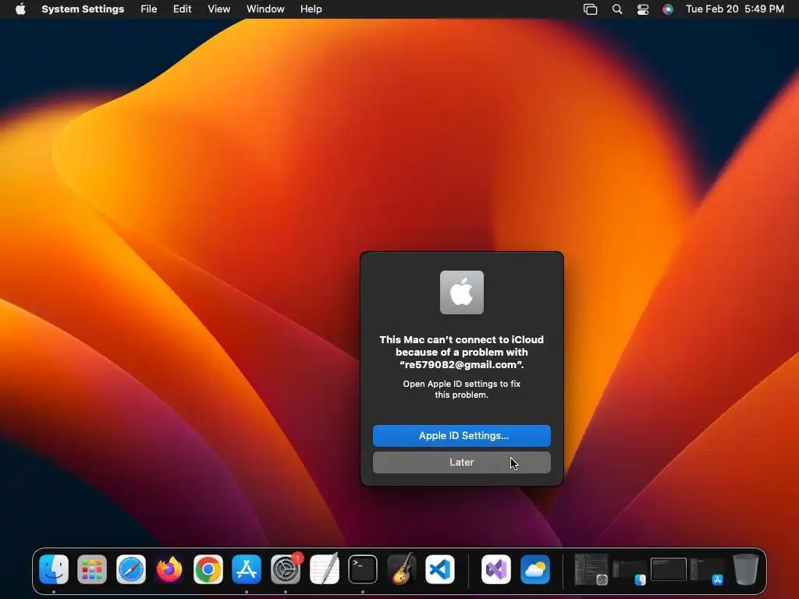The image size is (799, 599).
Task: Launch Google Chrome from the Dock
Action: [x=208, y=569]
